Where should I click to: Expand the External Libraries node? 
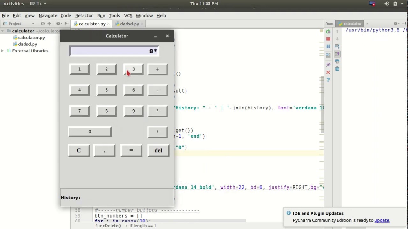[3, 51]
